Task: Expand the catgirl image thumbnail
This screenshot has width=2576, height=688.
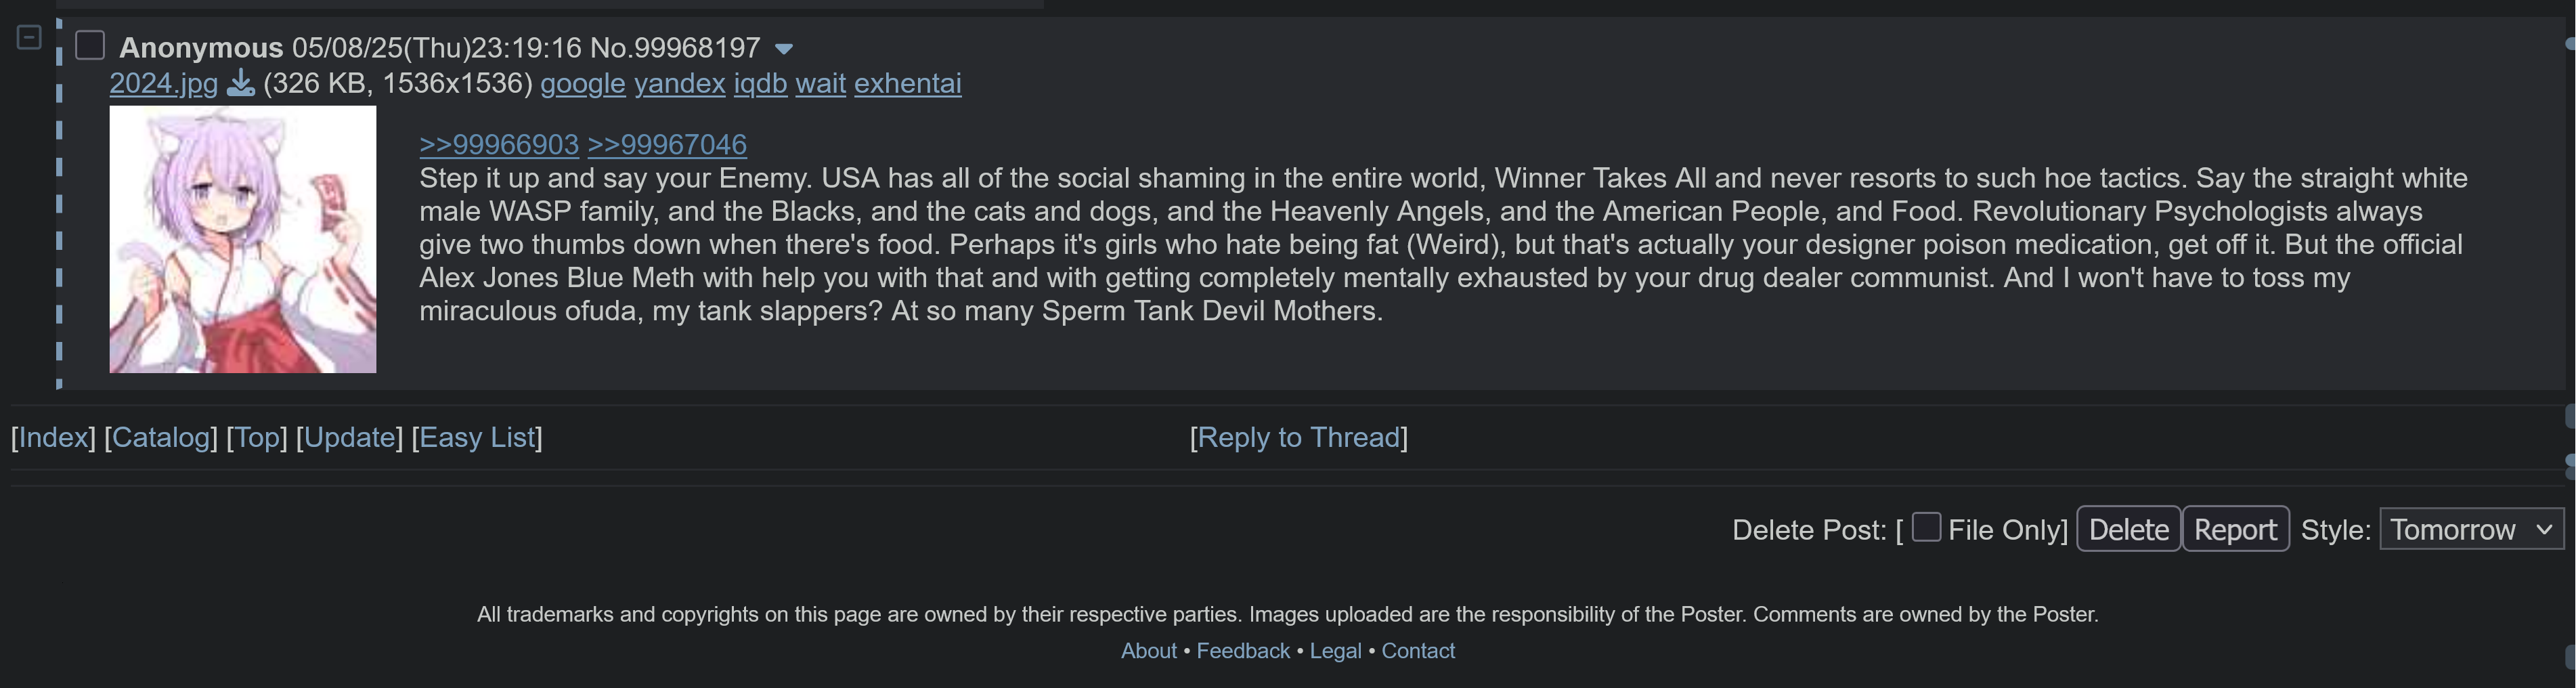Action: click(x=243, y=240)
